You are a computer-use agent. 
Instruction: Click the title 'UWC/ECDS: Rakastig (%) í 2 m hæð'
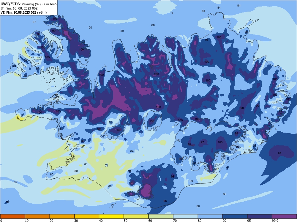tap(29, 4)
